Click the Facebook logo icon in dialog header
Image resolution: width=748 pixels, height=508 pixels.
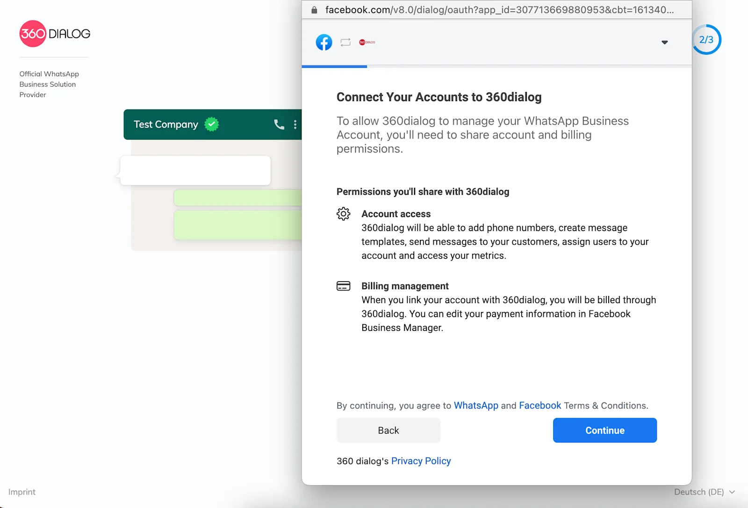[324, 42]
